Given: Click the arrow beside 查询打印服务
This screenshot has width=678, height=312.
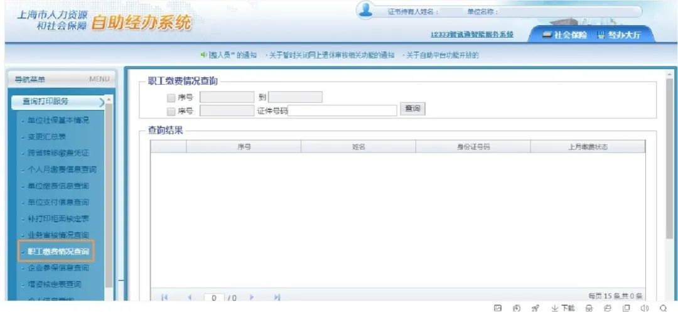Looking at the screenshot, I should 102,102.
